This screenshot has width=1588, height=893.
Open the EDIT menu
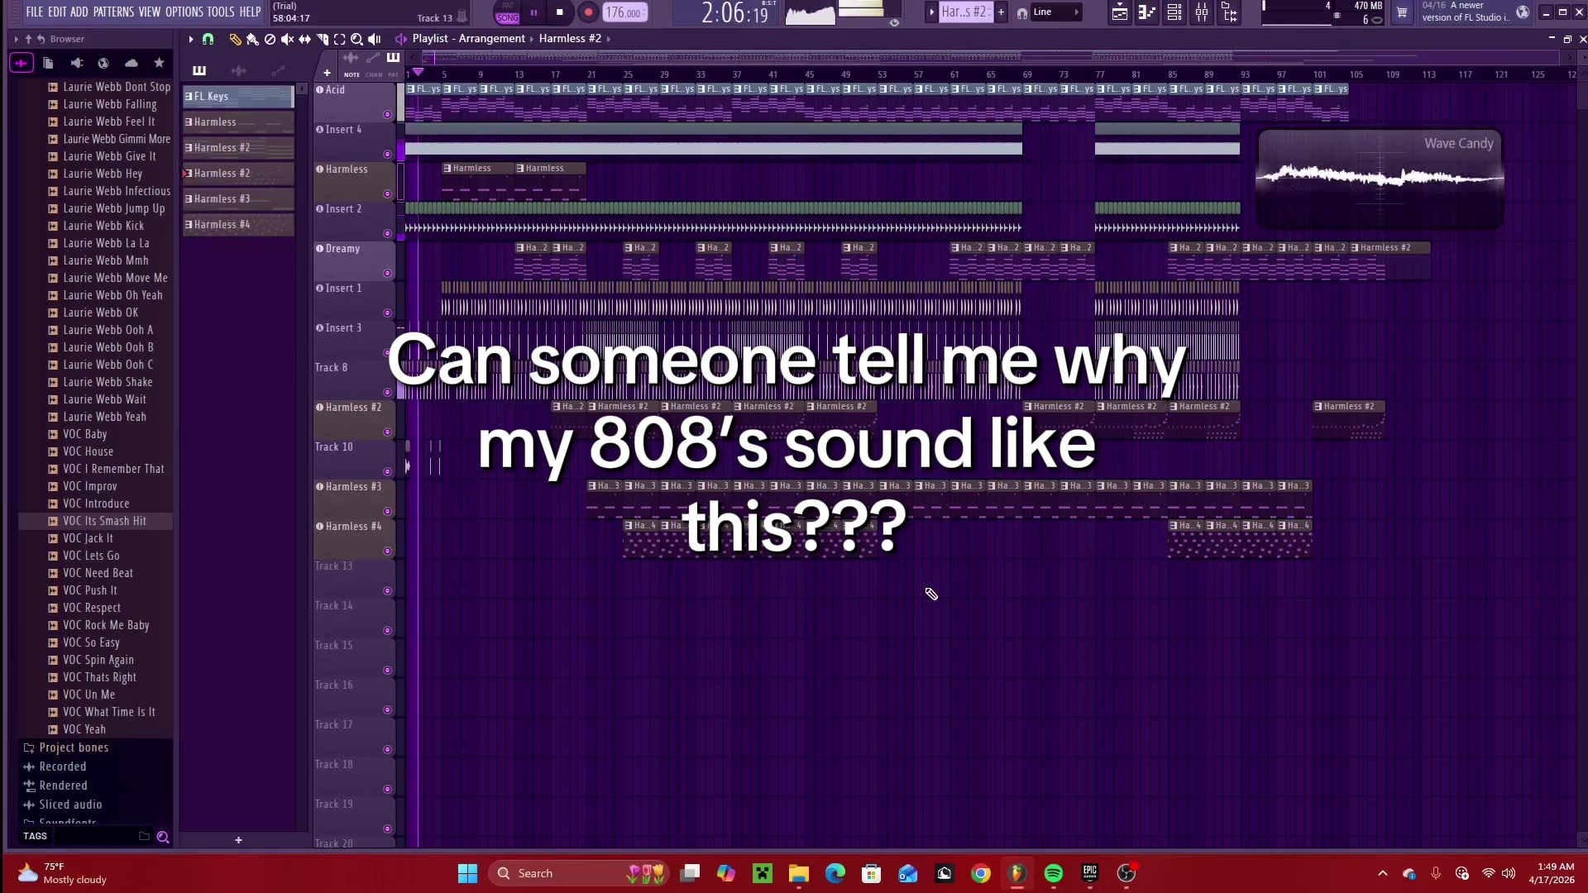coord(57,12)
